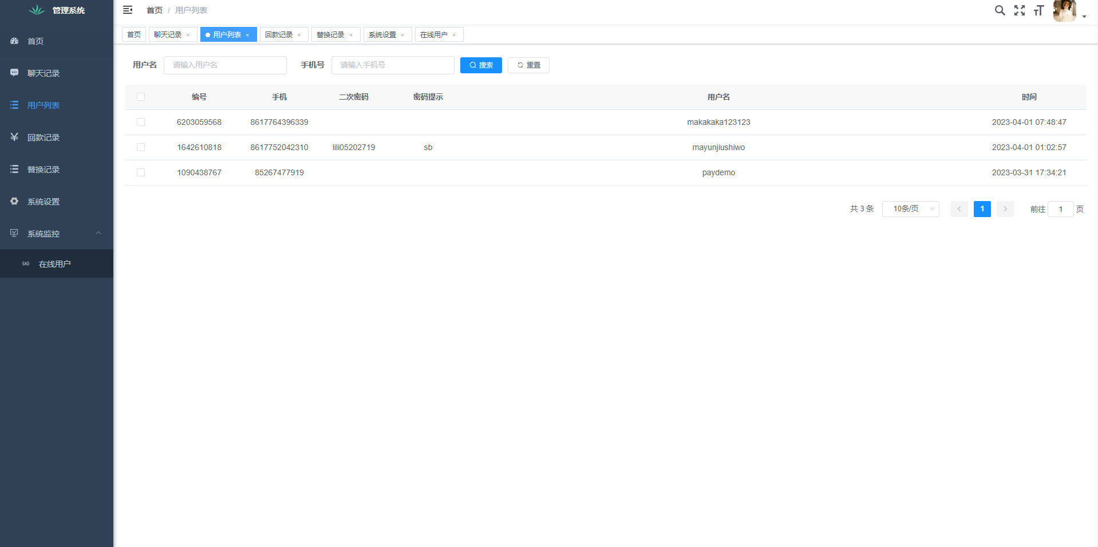Click the gear icon for 系统设置

tap(14, 201)
